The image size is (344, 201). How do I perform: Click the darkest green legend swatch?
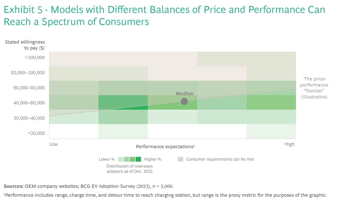pyautogui.click(x=138, y=159)
